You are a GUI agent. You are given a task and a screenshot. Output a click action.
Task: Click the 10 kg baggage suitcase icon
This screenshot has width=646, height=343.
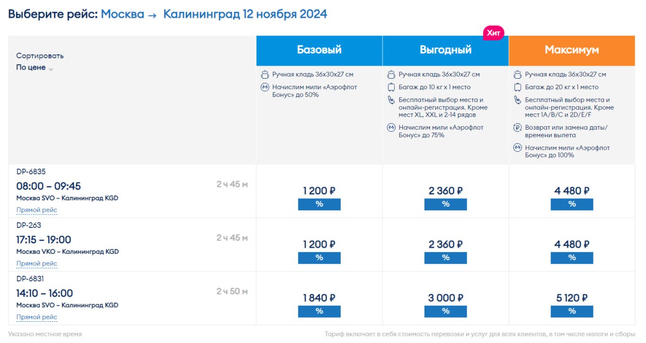(x=391, y=87)
